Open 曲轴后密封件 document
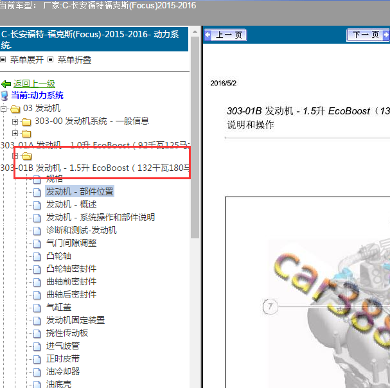The image size is (390, 388). [x=71, y=294]
